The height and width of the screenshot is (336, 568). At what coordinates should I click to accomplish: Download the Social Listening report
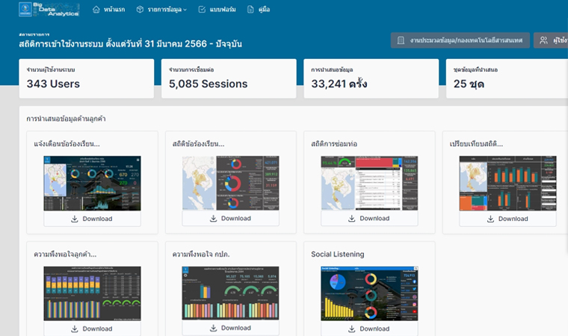point(369,329)
